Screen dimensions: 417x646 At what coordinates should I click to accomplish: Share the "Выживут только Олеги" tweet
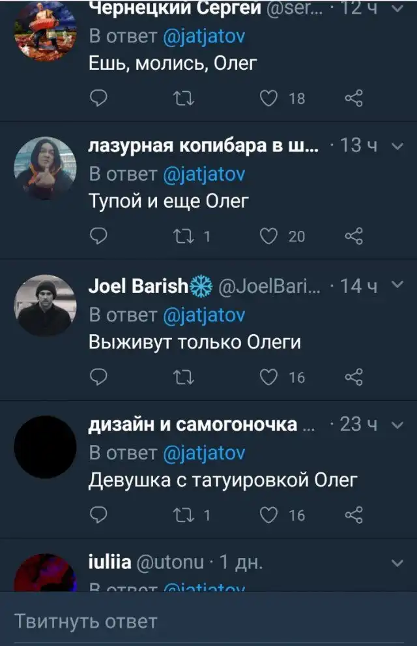(354, 377)
